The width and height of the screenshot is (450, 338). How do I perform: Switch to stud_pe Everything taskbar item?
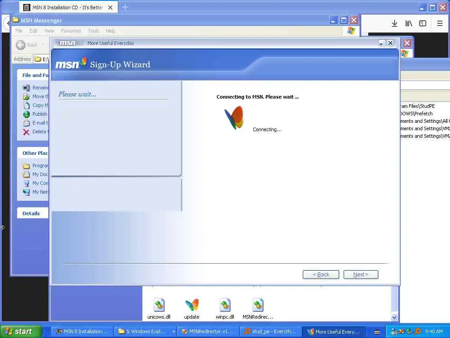point(270,331)
